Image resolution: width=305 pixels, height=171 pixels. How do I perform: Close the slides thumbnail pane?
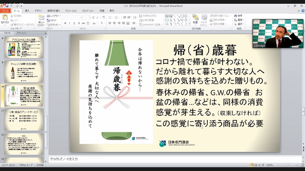pyautogui.click(x=46, y=33)
